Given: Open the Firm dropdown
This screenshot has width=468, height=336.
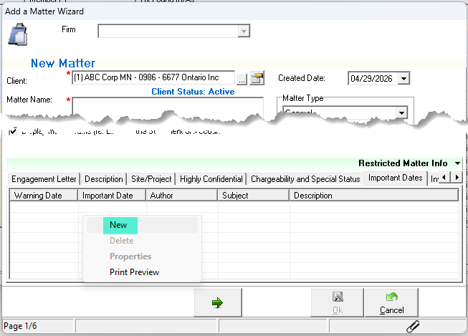Looking at the screenshot, I should 244,31.
